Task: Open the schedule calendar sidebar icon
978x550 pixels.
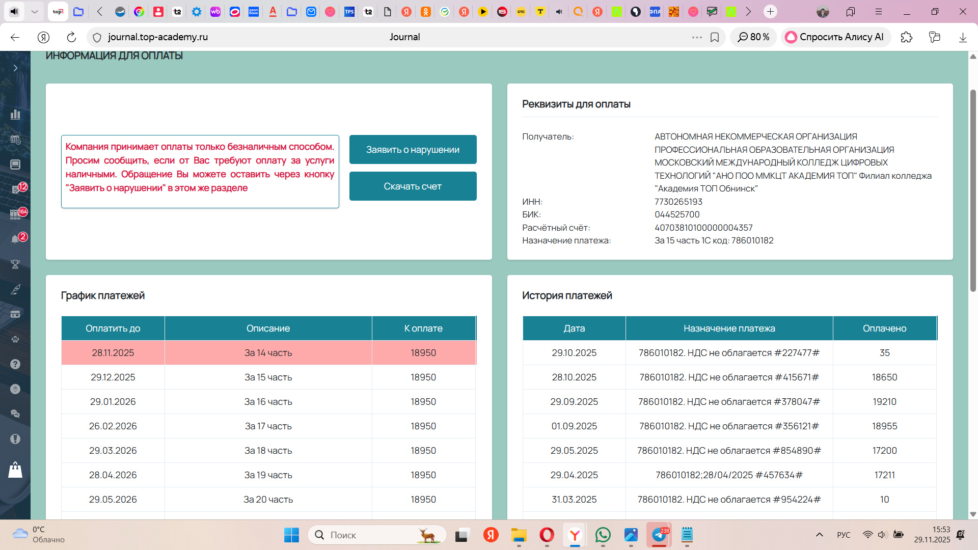Action: tap(15, 139)
